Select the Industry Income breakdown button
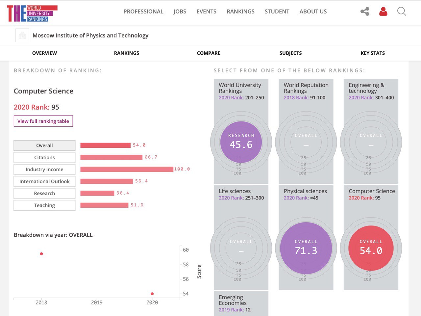Screen dimensions: 421x316 coord(44,170)
